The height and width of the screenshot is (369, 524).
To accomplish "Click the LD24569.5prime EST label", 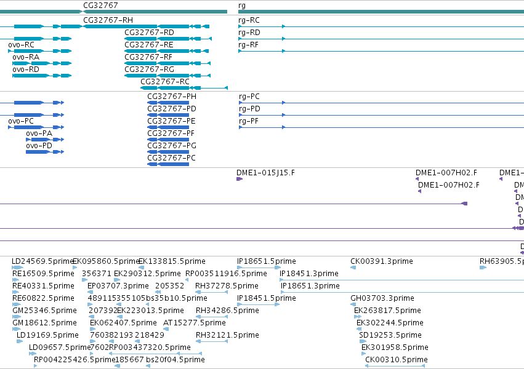I will pyautogui.click(x=42, y=261).
